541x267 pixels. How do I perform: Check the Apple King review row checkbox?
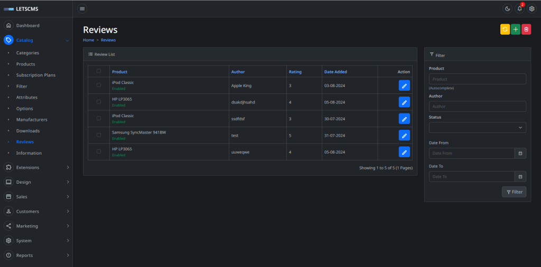(x=99, y=85)
